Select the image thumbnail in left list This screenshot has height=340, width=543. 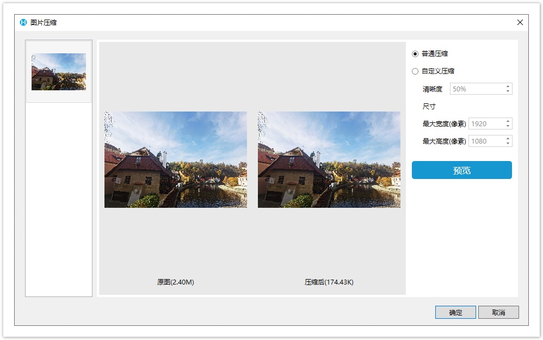59,72
